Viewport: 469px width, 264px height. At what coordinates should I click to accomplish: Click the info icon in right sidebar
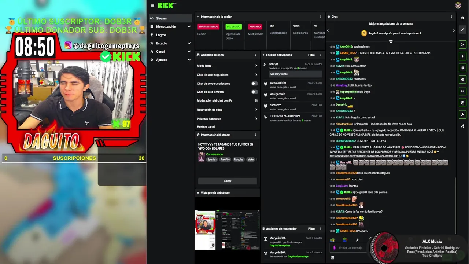click(x=462, y=18)
